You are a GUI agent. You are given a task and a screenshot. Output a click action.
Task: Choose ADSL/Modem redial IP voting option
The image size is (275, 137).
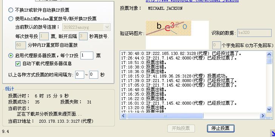(11, 18)
